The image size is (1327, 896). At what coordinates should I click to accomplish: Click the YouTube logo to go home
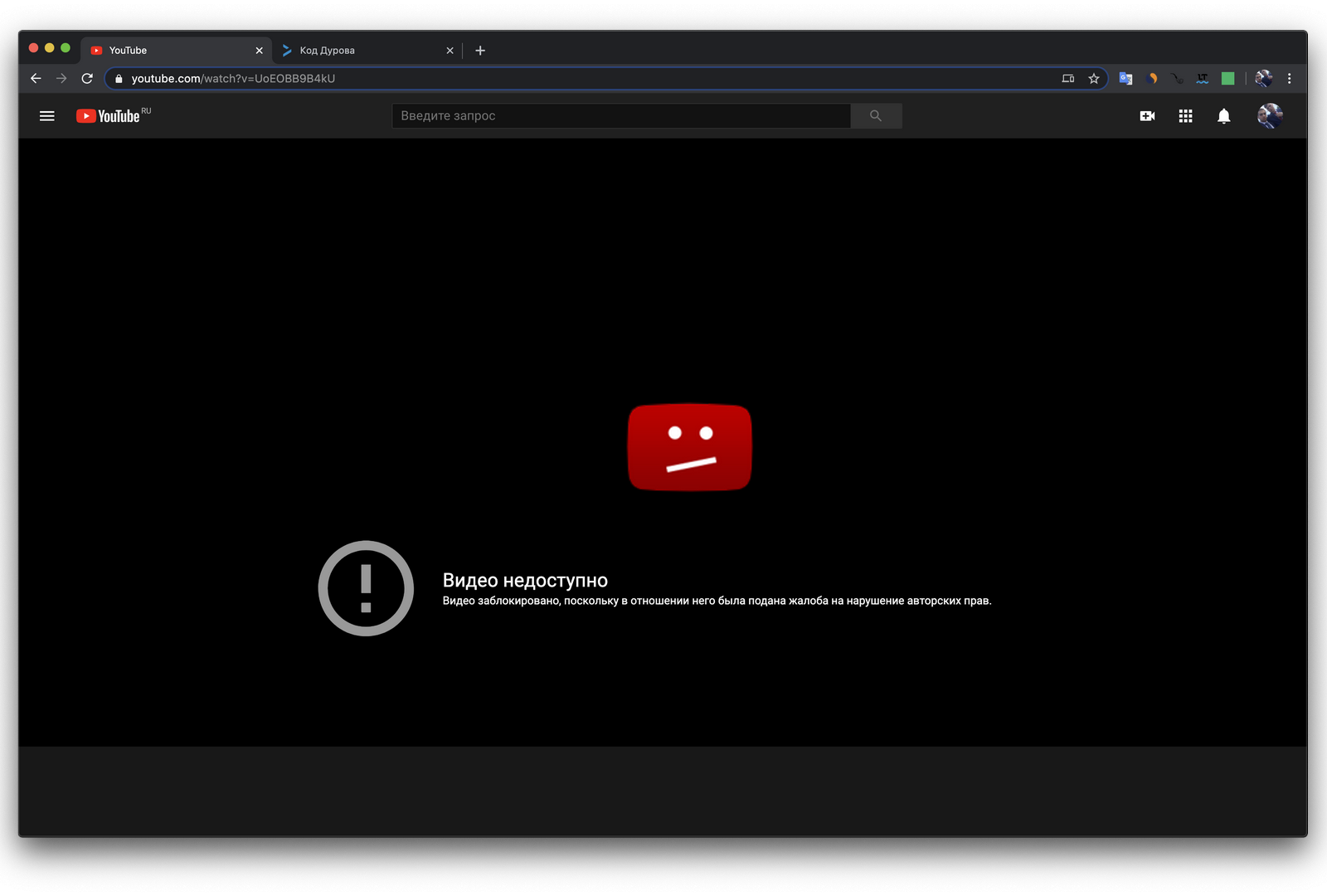[x=109, y=116]
